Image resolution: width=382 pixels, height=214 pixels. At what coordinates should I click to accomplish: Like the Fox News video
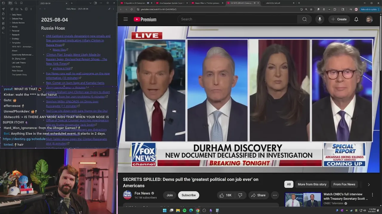(x=226, y=195)
